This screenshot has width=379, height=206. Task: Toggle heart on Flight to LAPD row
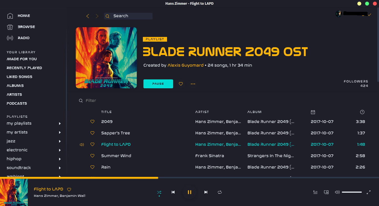(93, 144)
